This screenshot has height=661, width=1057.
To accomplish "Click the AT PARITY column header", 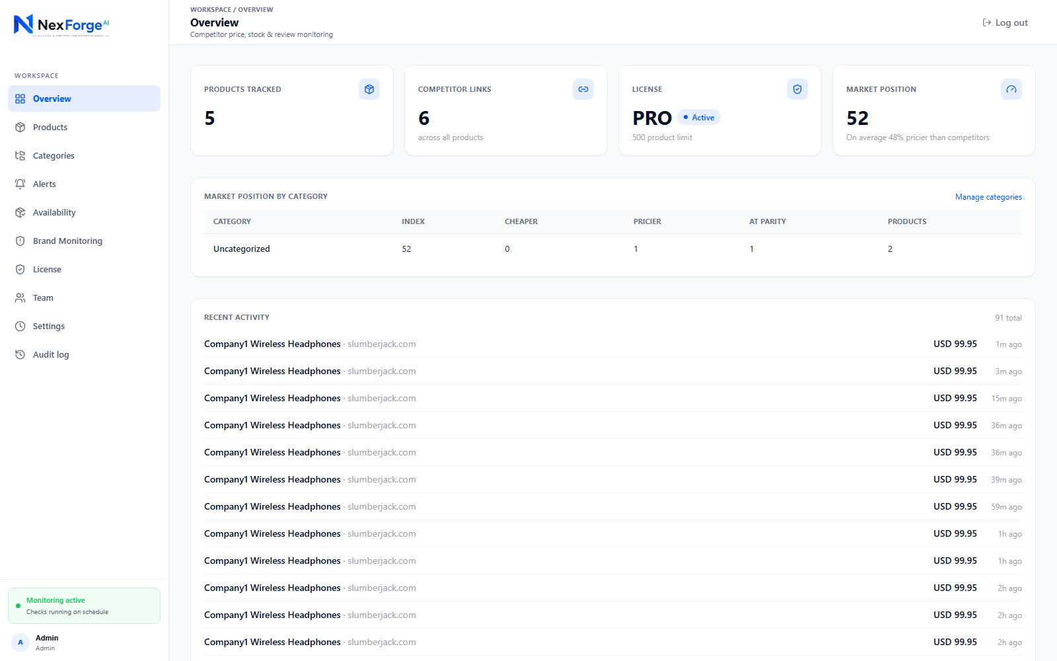I will pos(768,221).
